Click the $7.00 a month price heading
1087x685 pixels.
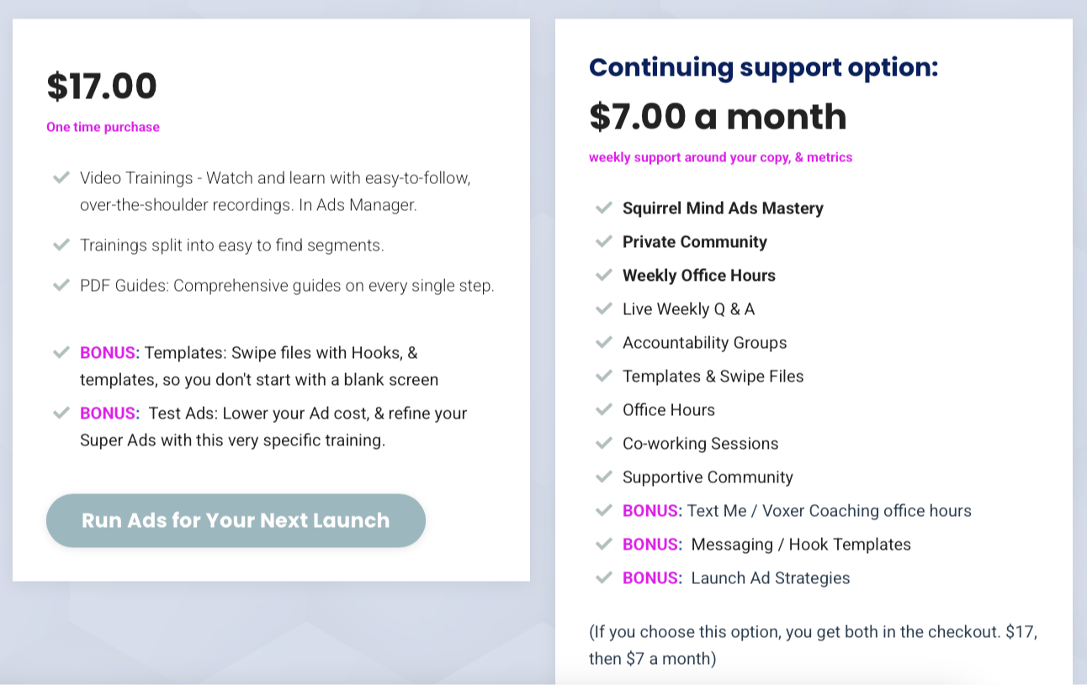(x=718, y=117)
